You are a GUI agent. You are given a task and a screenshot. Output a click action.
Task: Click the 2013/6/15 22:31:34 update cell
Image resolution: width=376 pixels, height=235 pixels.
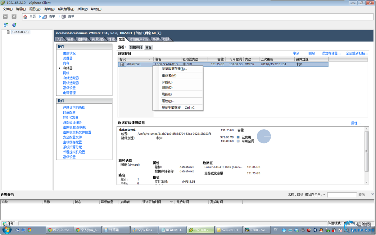pos(273,64)
